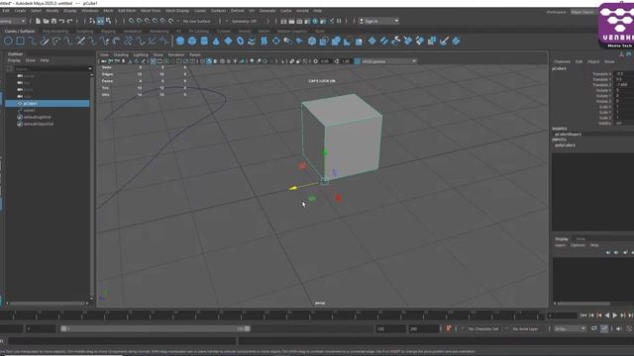Click the select by hierarchy icon

click(x=92, y=21)
